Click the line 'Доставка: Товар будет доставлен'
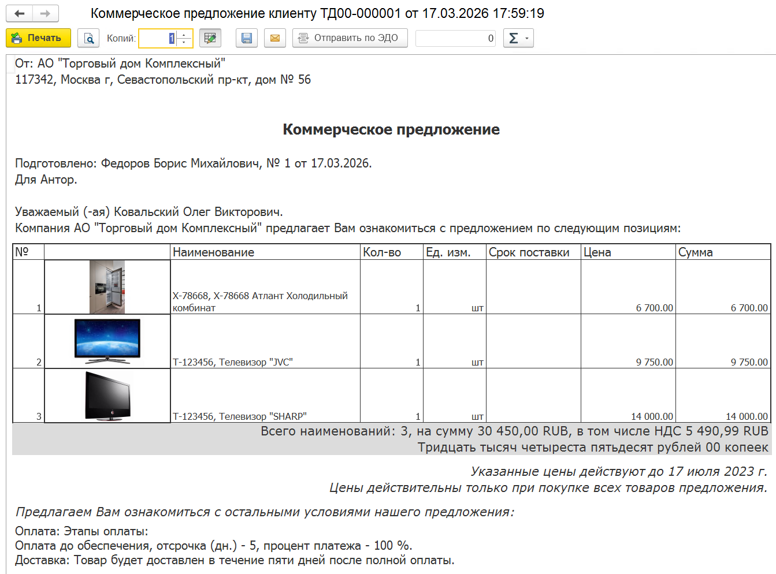The image size is (776, 574). coord(235,560)
